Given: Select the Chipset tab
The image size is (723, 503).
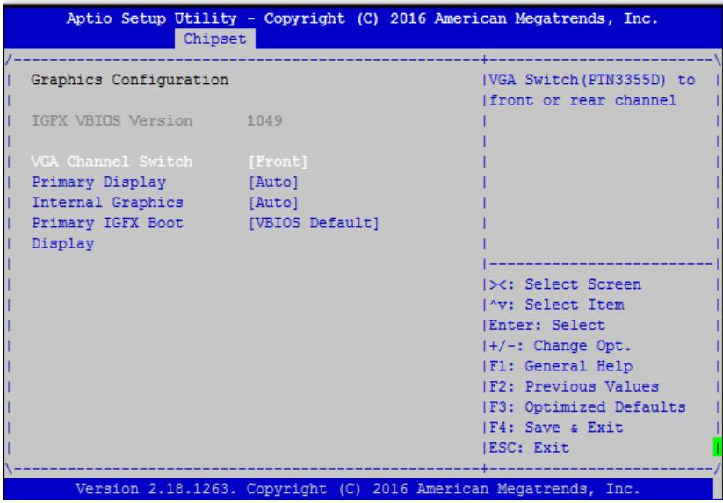Looking at the screenshot, I should tap(215, 40).
